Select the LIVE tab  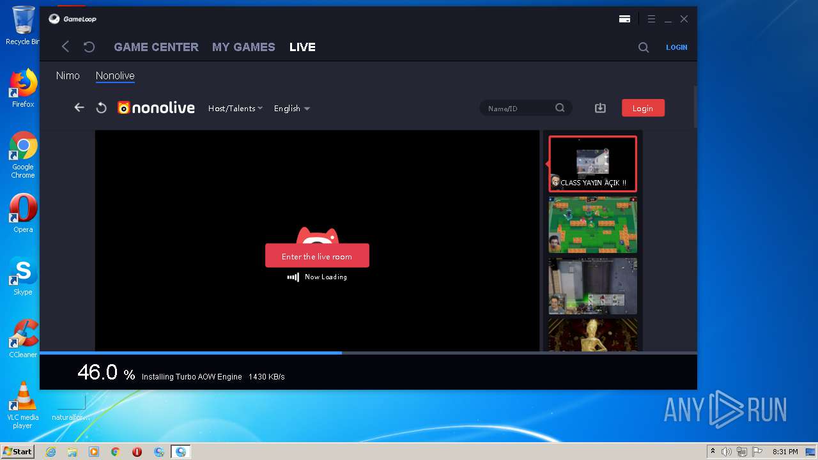click(302, 47)
